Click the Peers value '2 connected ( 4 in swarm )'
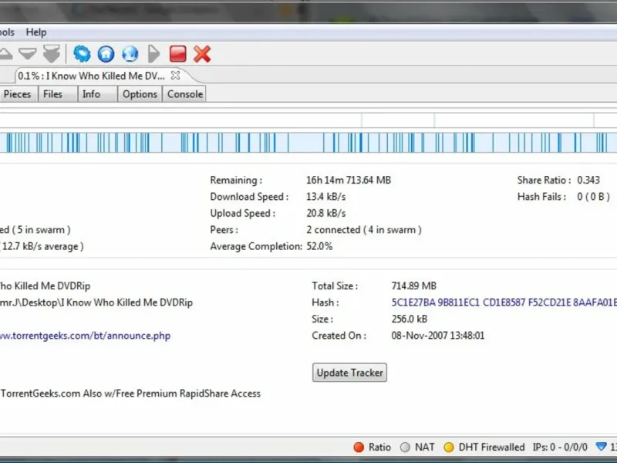Viewport: 617px width, 463px height. coord(363,229)
